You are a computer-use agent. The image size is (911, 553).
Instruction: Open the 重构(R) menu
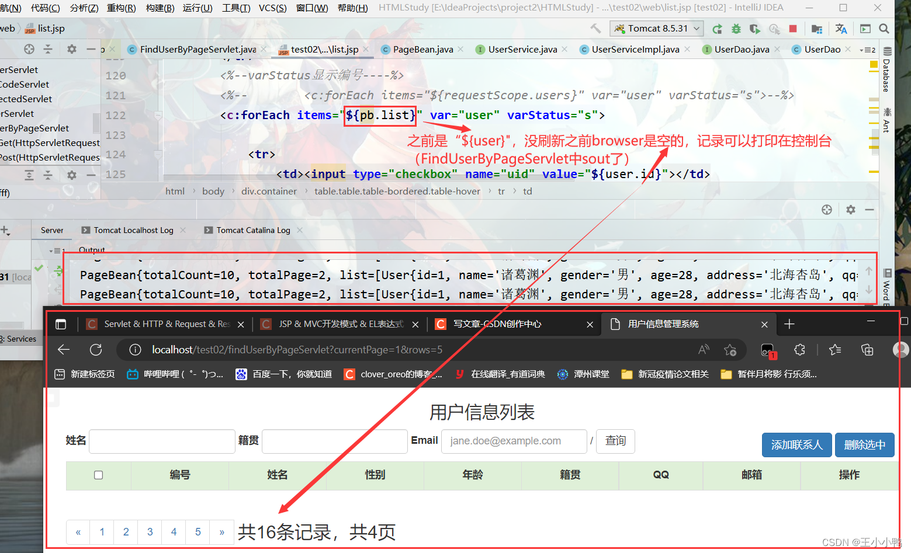pyautogui.click(x=121, y=8)
